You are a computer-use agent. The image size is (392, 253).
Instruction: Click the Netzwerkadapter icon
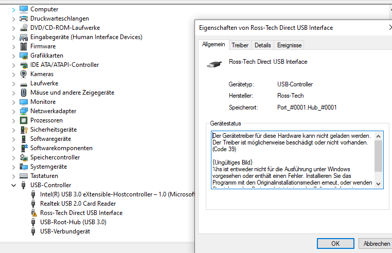point(24,111)
